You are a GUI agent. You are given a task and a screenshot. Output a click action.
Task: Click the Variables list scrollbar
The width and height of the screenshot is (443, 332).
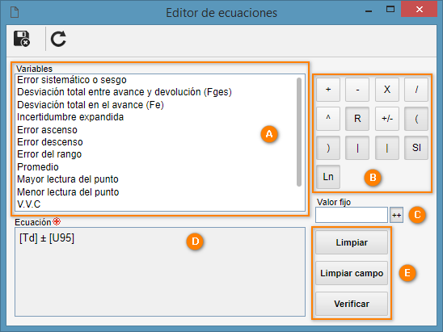pyautogui.click(x=299, y=132)
